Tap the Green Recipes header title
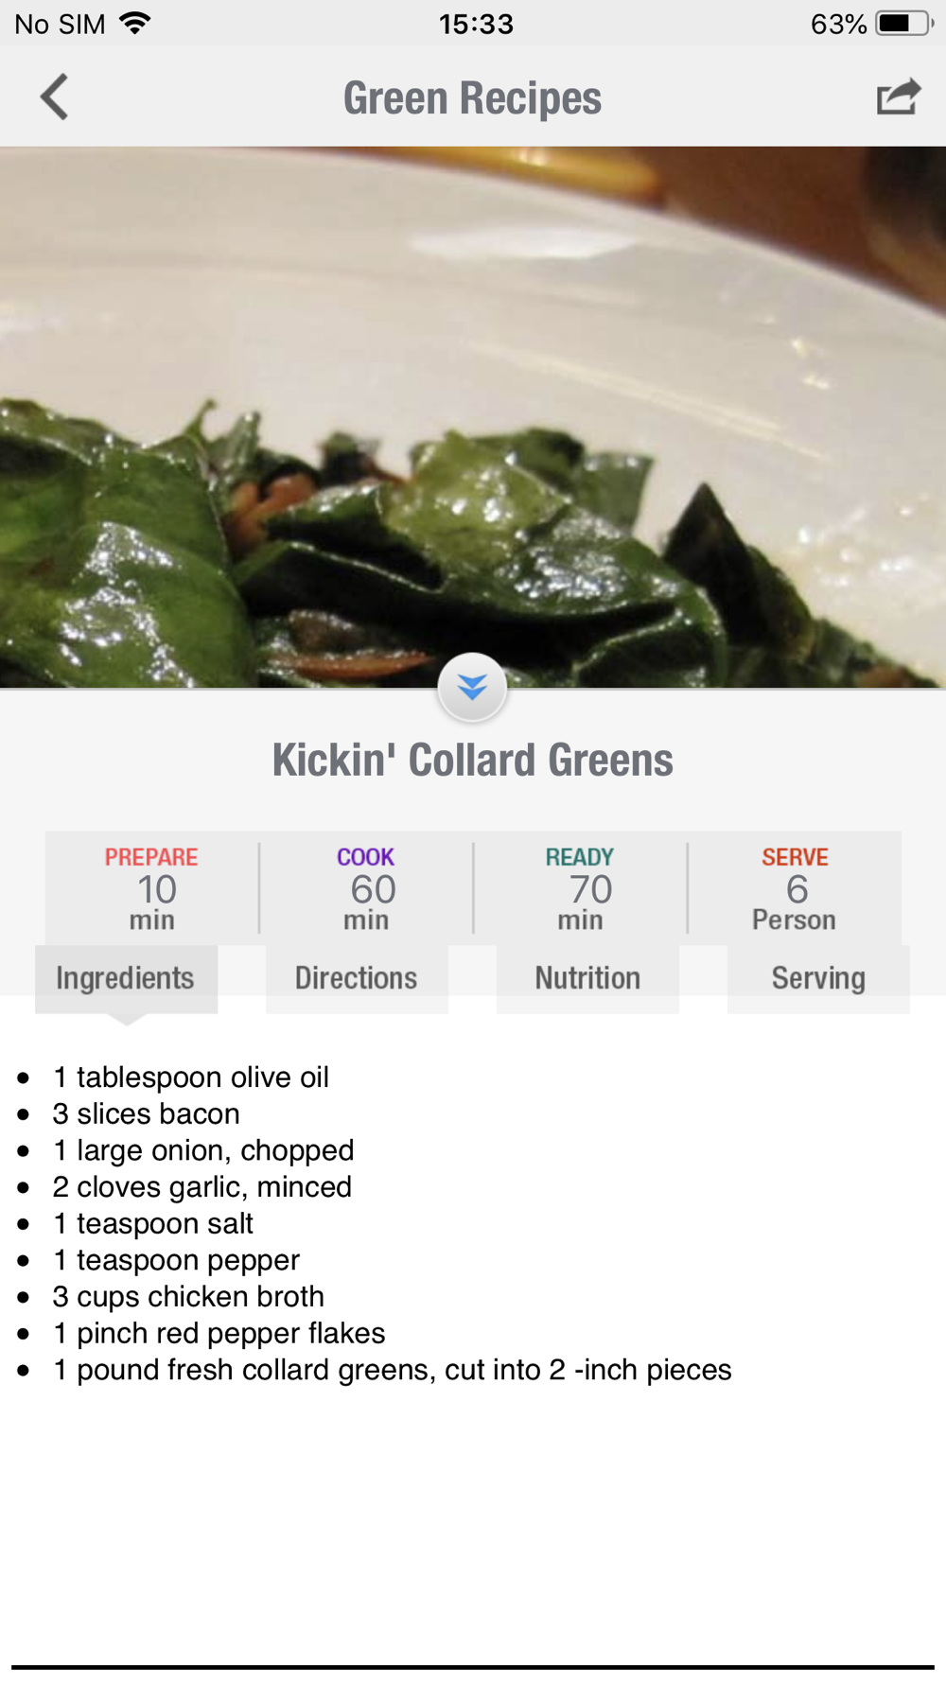The width and height of the screenshot is (946, 1682). pyautogui.click(x=472, y=98)
